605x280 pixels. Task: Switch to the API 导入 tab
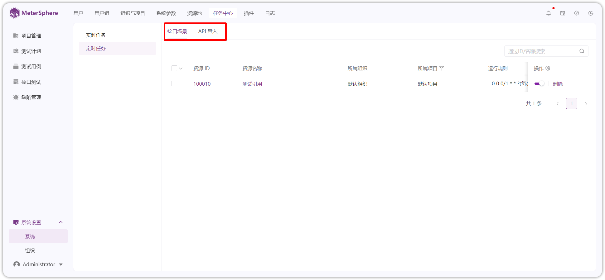tap(208, 31)
